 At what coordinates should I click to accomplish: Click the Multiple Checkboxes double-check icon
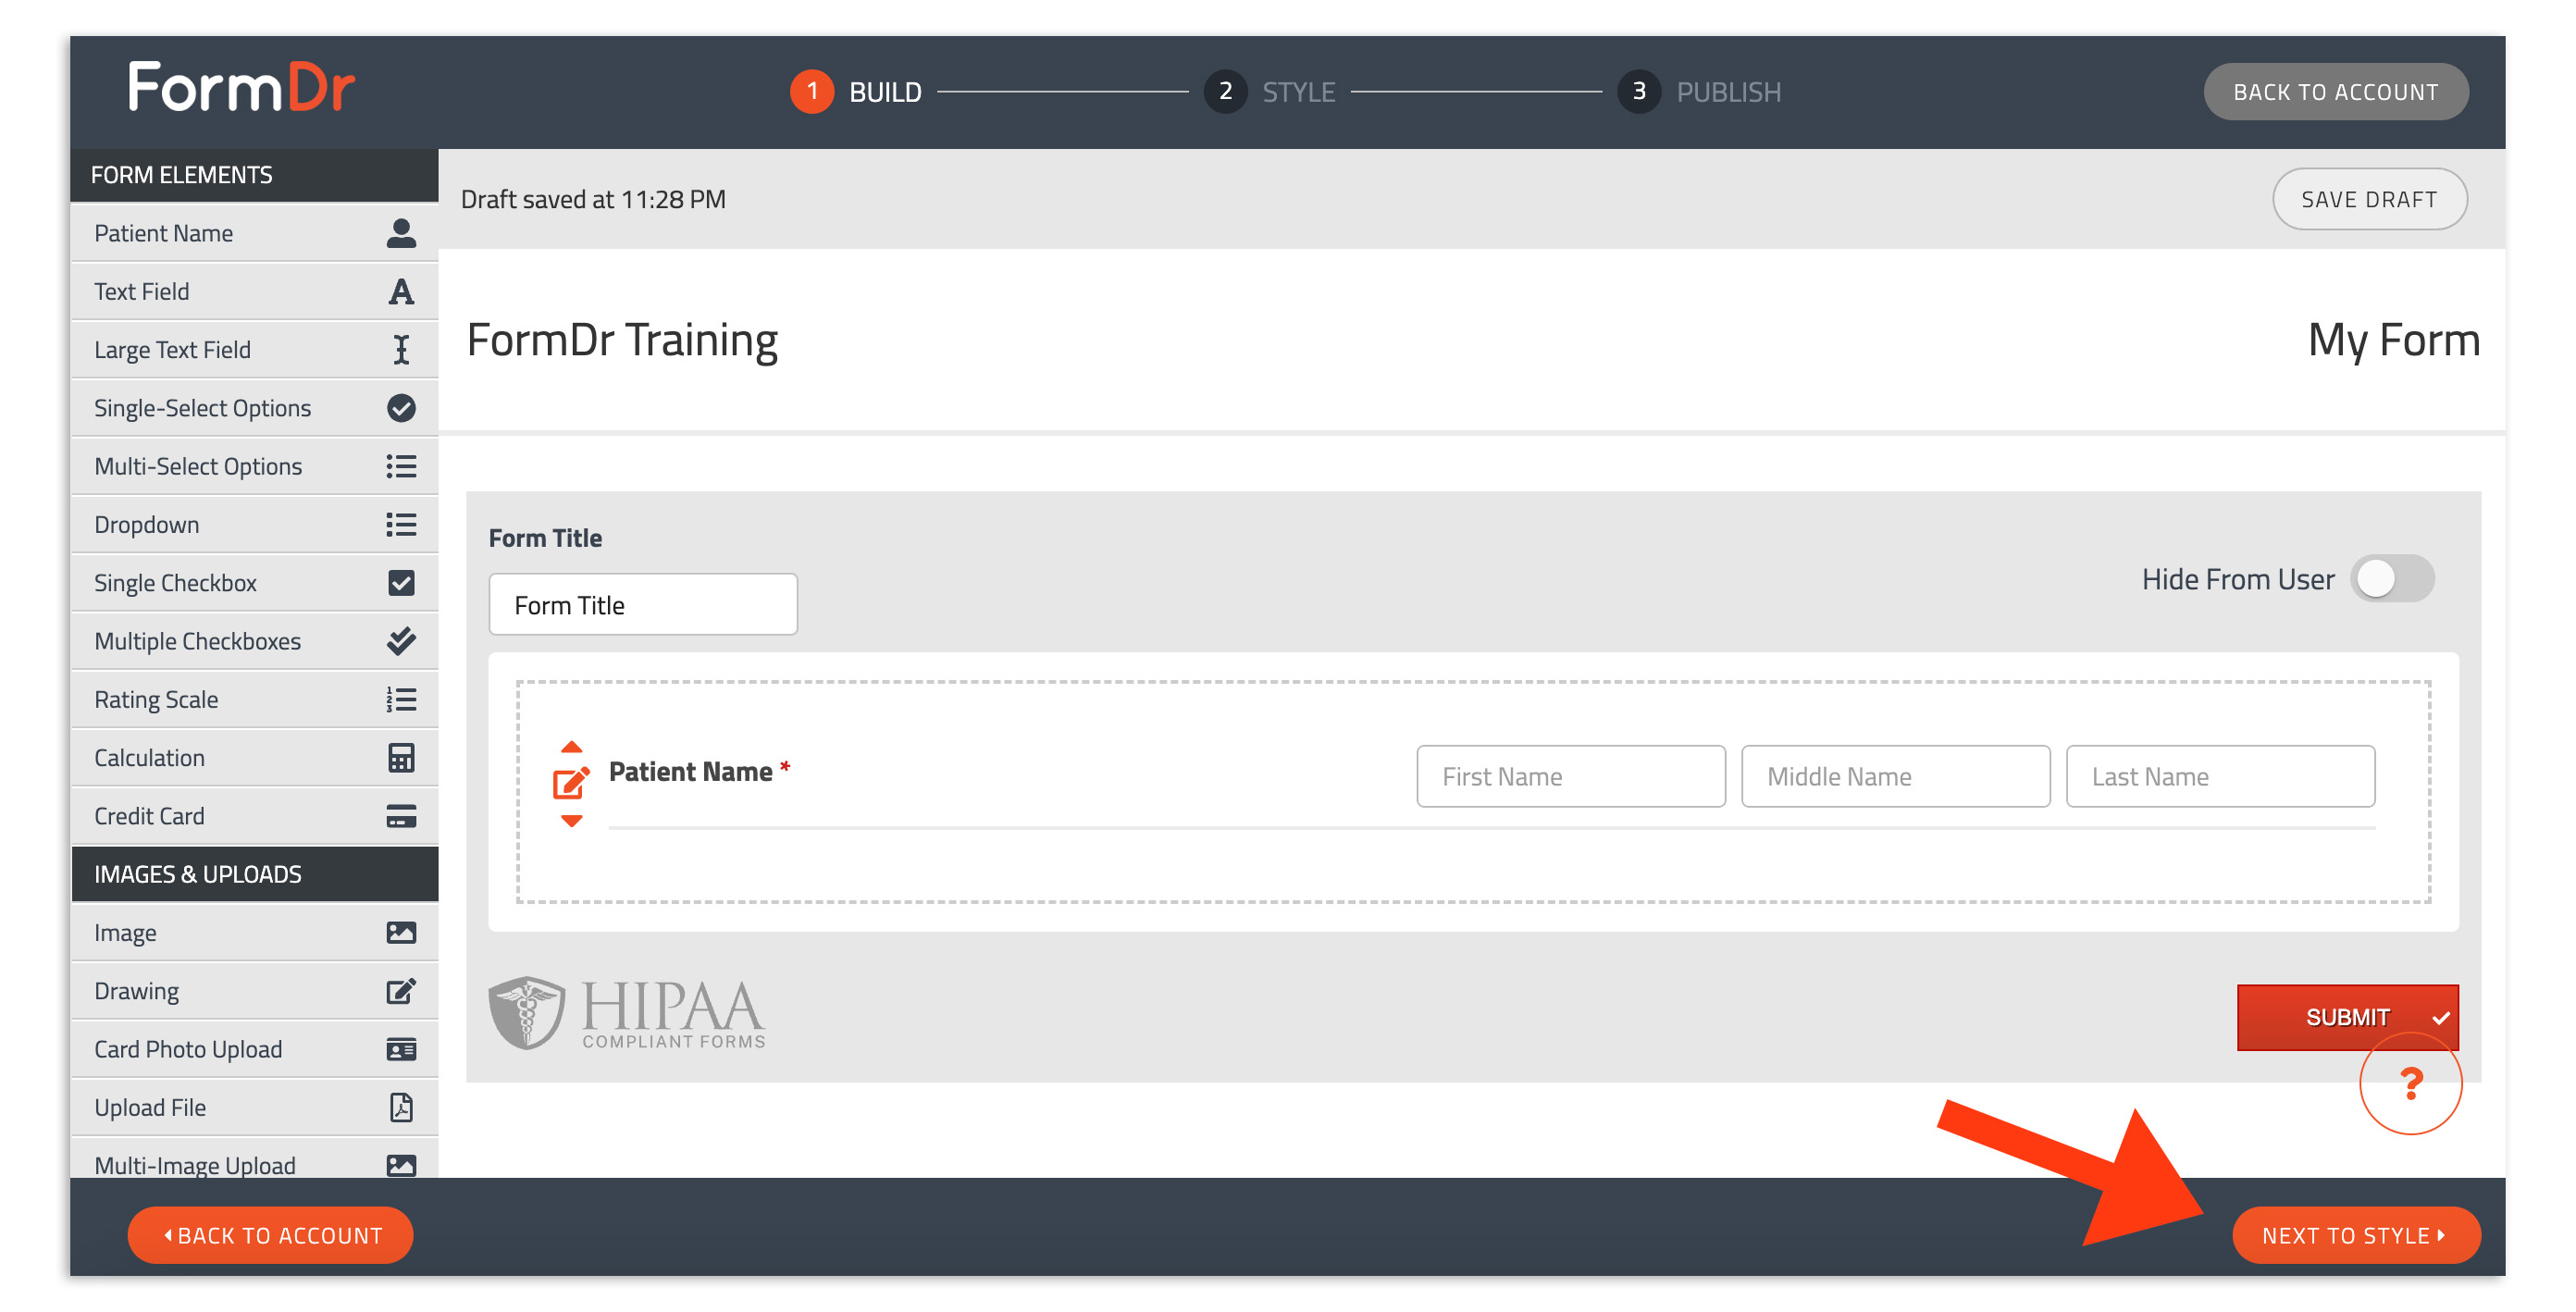[x=401, y=641]
